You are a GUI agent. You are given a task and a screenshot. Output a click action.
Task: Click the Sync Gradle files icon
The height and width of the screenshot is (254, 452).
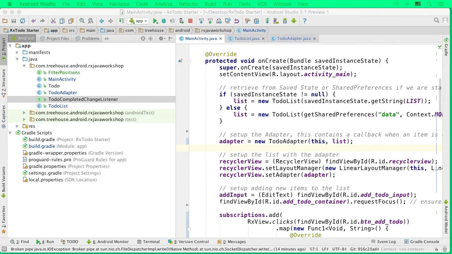click(267, 21)
